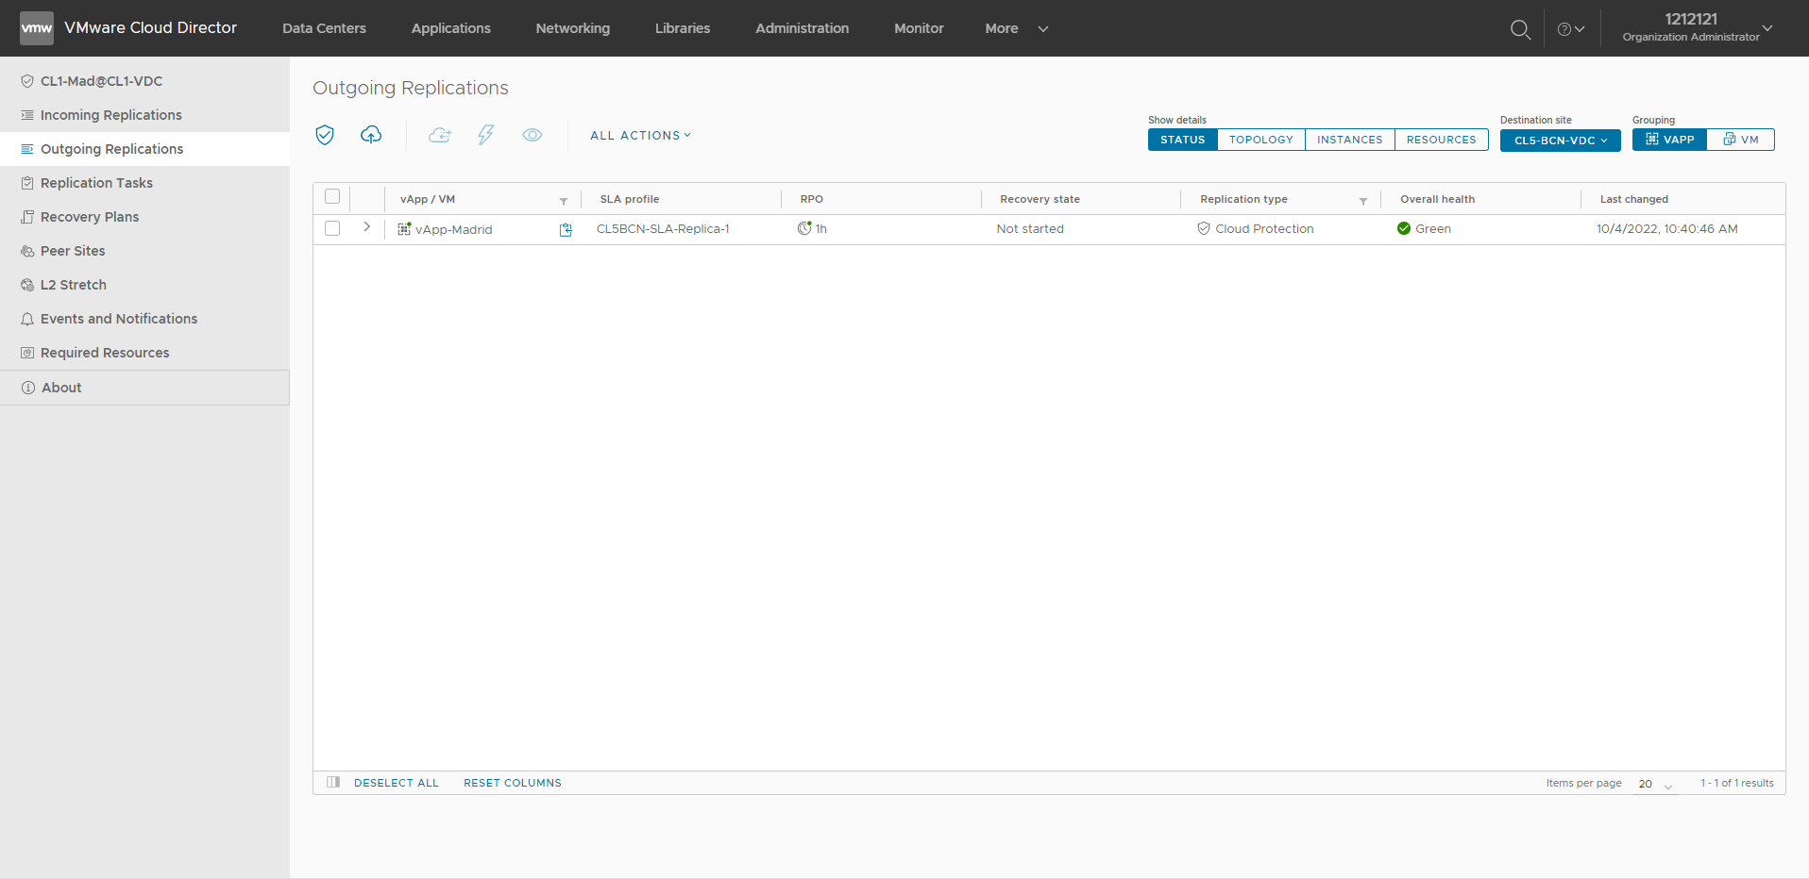Switch to INSTANCES details view

pyautogui.click(x=1350, y=140)
